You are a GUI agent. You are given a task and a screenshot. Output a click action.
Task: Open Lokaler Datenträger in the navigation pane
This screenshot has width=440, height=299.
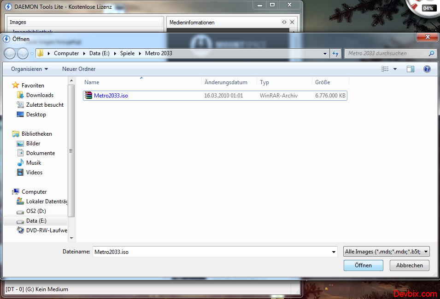(47, 201)
